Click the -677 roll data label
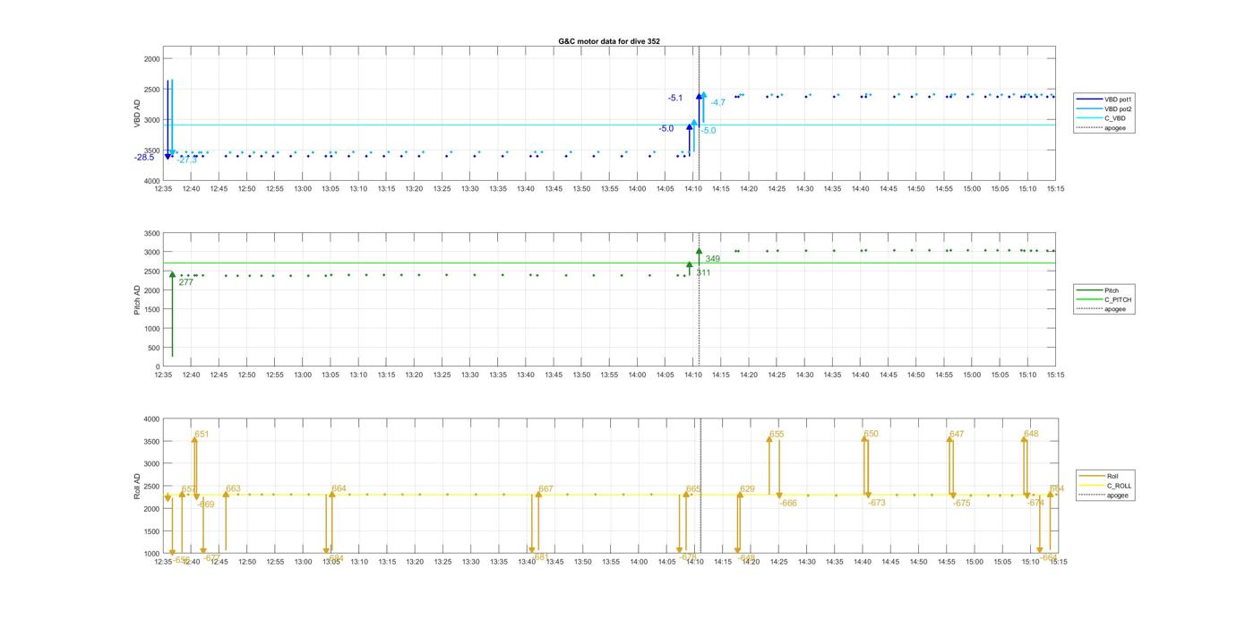The height and width of the screenshot is (621, 1254). tap(211, 557)
